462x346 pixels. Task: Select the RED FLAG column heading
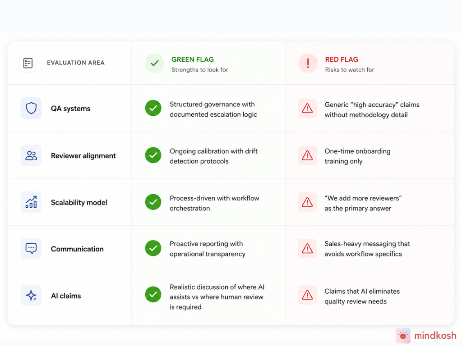pyautogui.click(x=342, y=59)
